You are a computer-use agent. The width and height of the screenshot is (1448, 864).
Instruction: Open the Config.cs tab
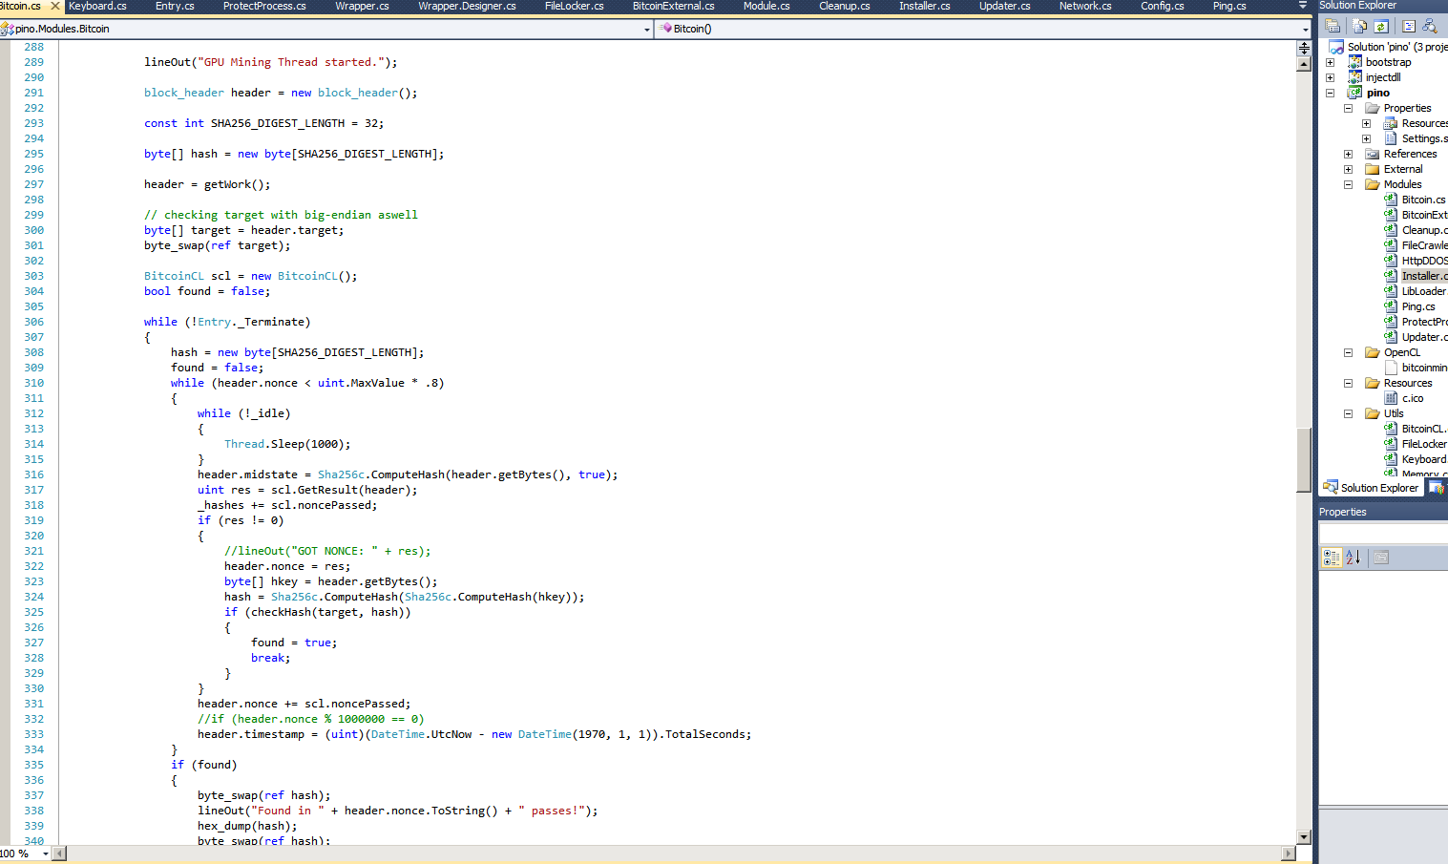click(1162, 6)
